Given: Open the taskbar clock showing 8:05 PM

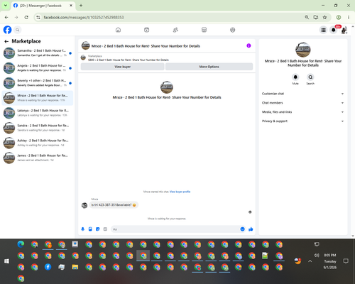Looking at the screenshot, I should (330, 261).
